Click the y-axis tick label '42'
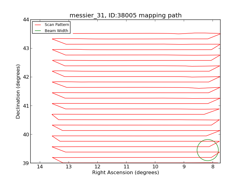Image resolution: width=245 pixels, height=183 pixels. 26,77
